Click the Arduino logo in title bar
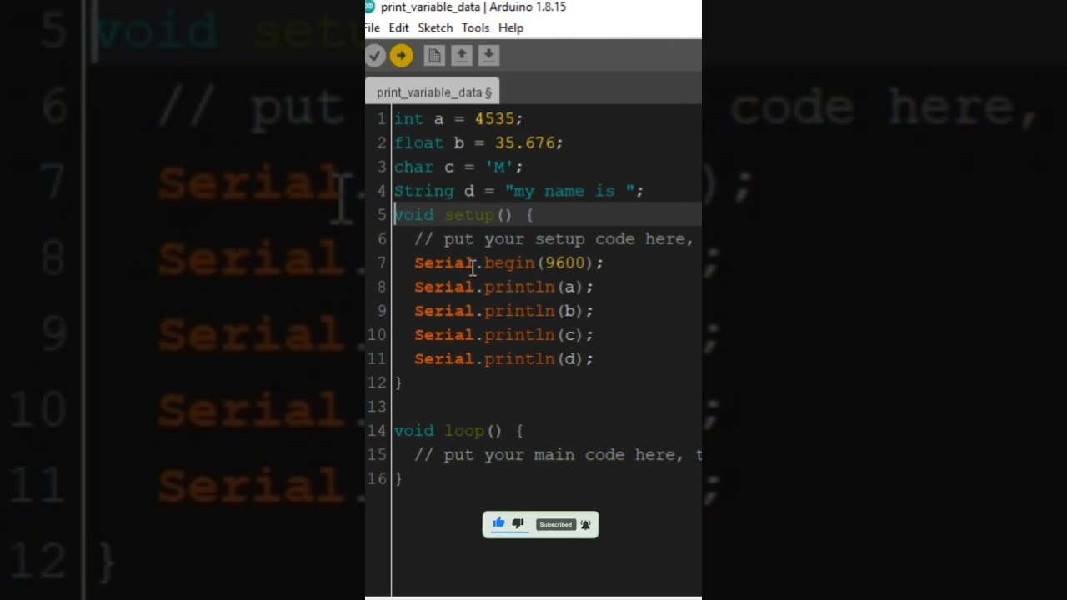This screenshot has height=600, width=1067. point(369,6)
